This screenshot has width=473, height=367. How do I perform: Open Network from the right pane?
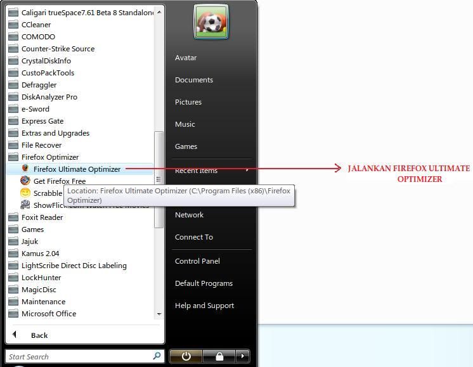189,215
